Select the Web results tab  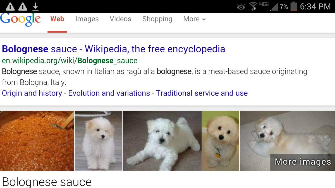pos(57,19)
